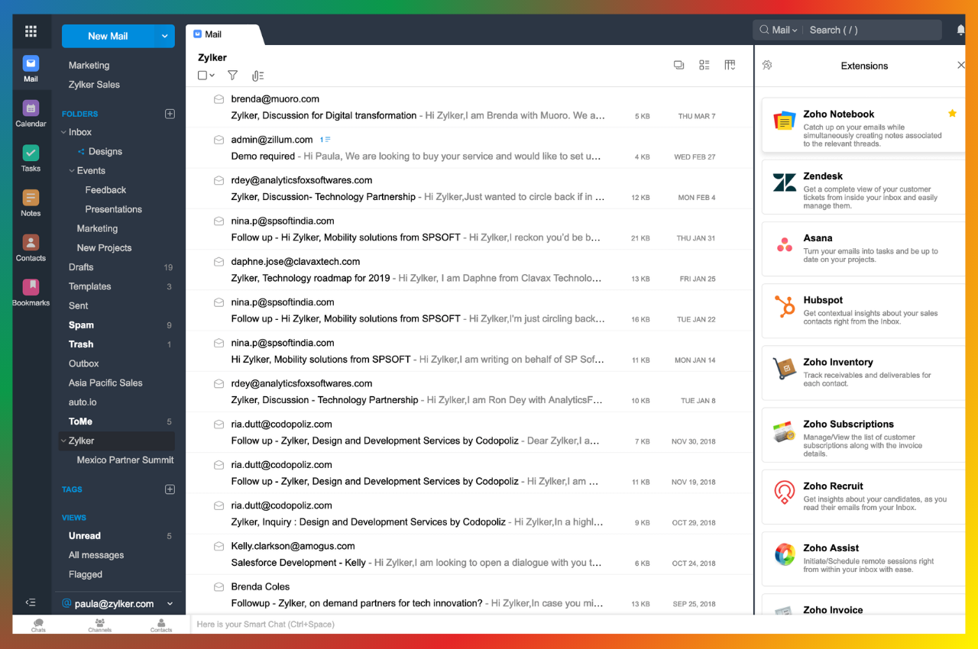The height and width of the screenshot is (649, 978).
Task: Click the New Mail button
Action: coord(108,36)
